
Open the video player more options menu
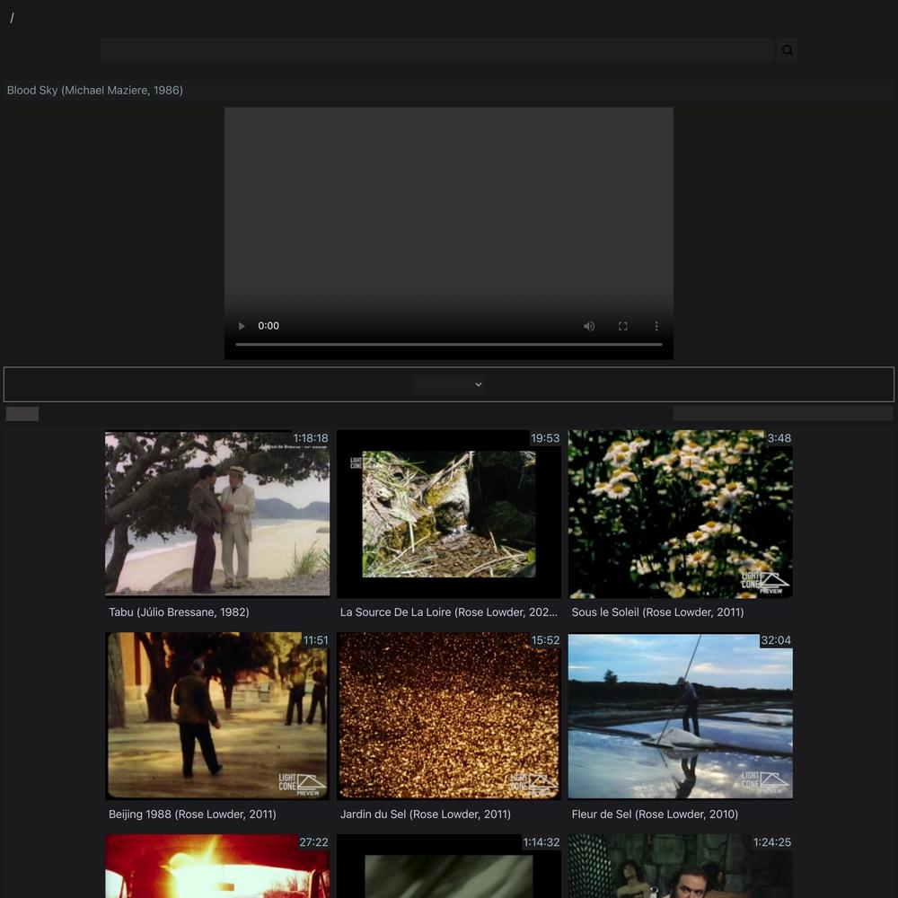pyautogui.click(x=656, y=326)
